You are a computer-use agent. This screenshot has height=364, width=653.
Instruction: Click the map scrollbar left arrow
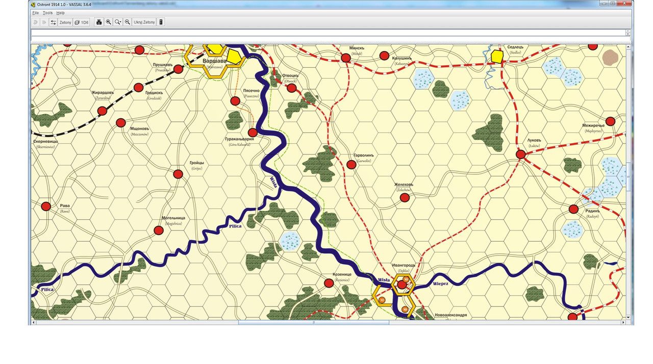click(34, 323)
